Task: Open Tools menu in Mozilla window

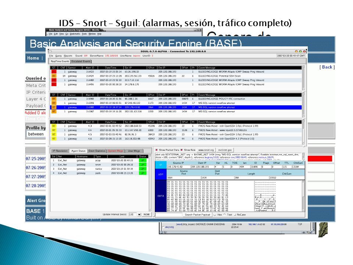Action: click(84, 34)
